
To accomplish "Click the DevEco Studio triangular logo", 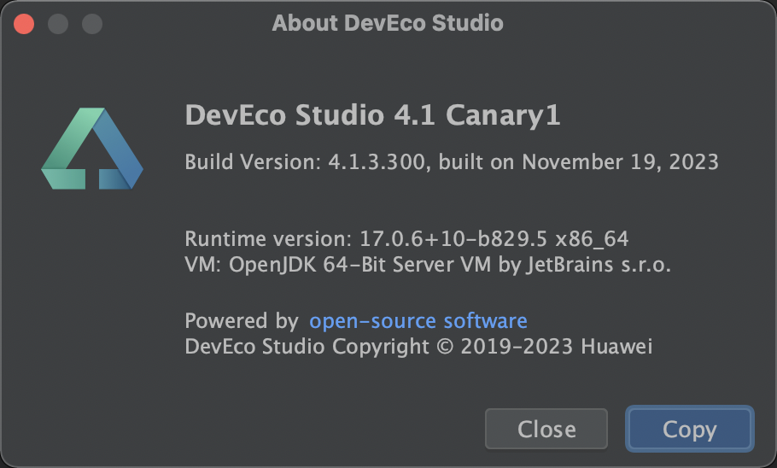I will click(92, 149).
